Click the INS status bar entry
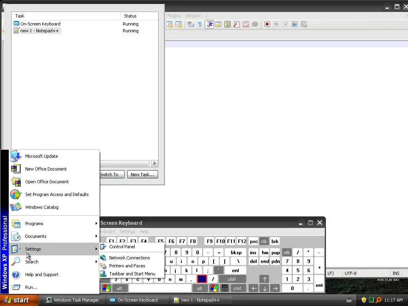 (396, 273)
